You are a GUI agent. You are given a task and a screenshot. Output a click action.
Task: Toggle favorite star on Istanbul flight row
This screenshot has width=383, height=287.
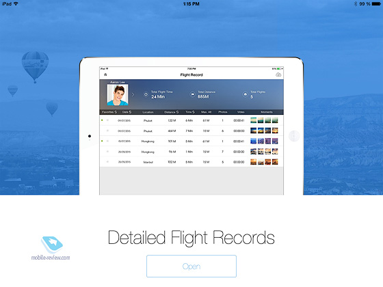tap(107, 162)
